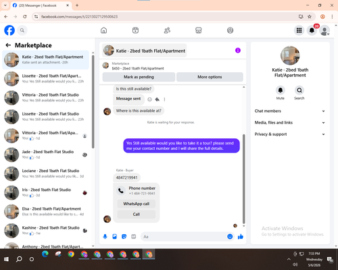Open Vittoria - 2bed 1bath Flat Studio chat

point(45,98)
